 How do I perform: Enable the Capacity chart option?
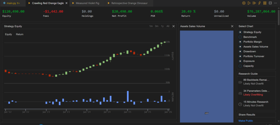tap(240, 66)
